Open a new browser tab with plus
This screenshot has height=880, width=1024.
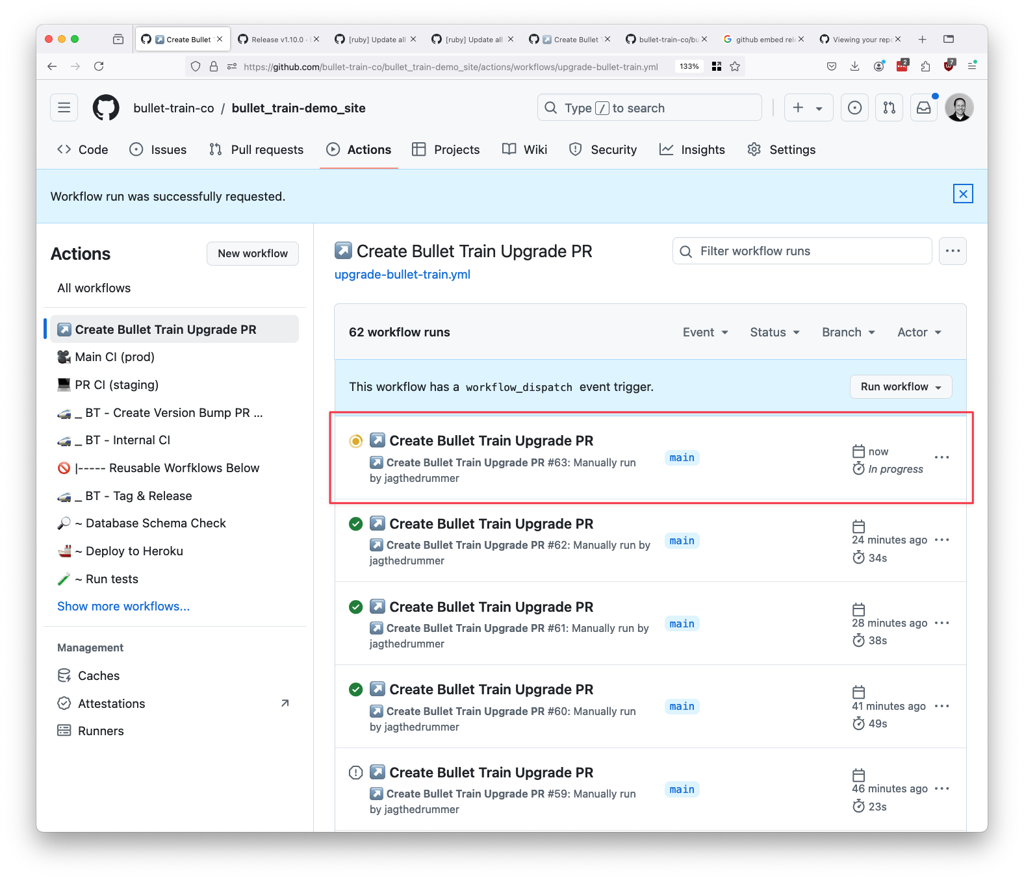tap(922, 40)
